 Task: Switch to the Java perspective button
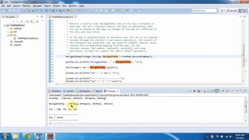pos(243,11)
